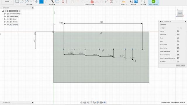The height and width of the screenshot is (105, 187).
Task: Toggle visibility of Sketches folder
Action: click(8, 24)
